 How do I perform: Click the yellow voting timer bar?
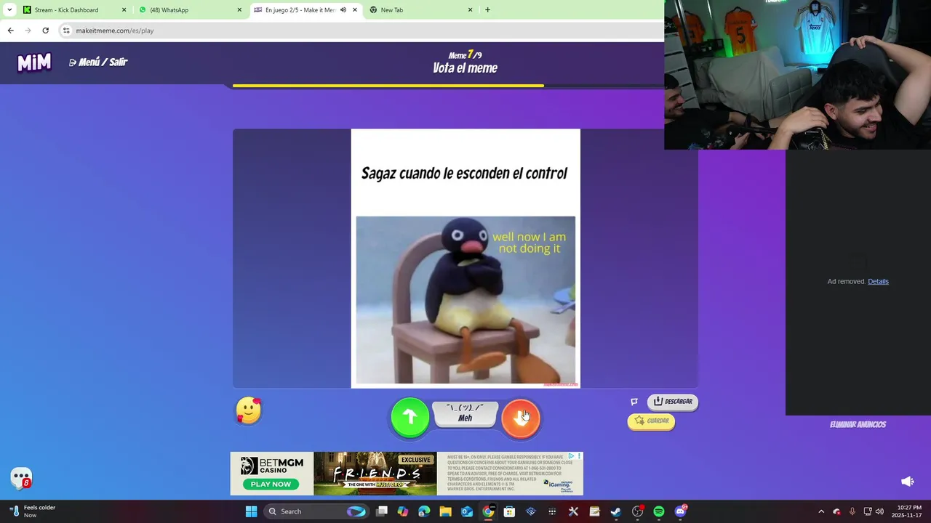[x=388, y=86]
